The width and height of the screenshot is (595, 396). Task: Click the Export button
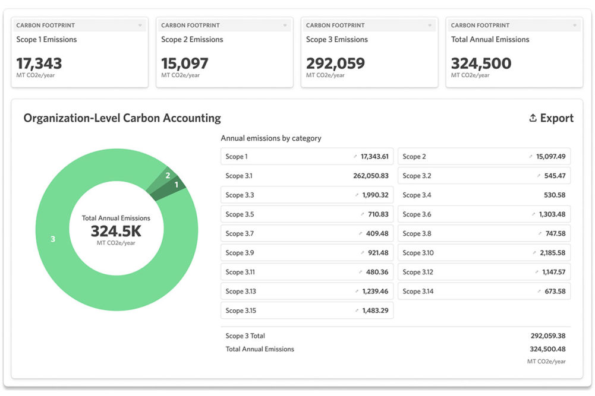pyautogui.click(x=552, y=118)
